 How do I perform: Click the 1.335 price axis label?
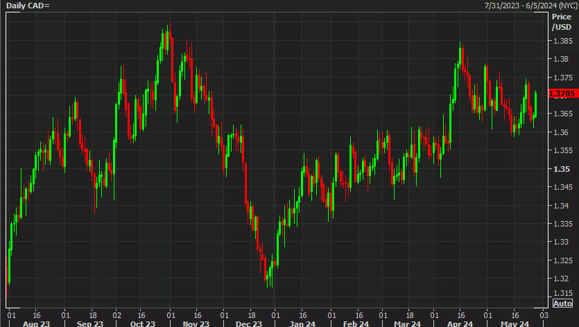click(x=563, y=224)
